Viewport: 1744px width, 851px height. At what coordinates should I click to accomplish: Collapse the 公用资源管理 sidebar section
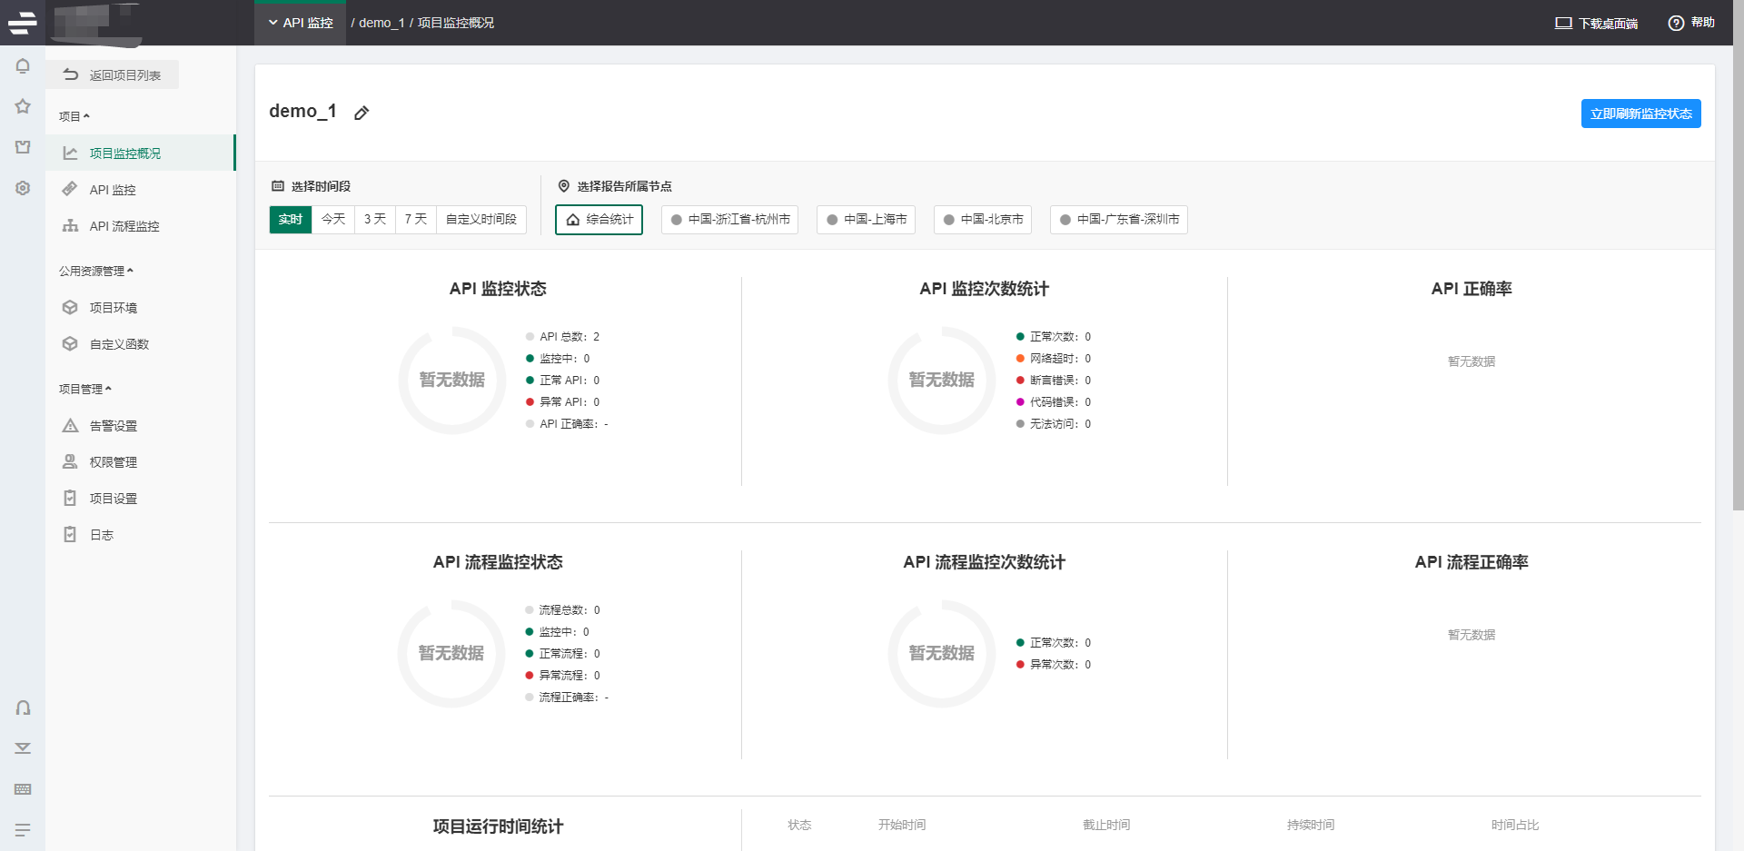pyautogui.click(x=96, y=271)
